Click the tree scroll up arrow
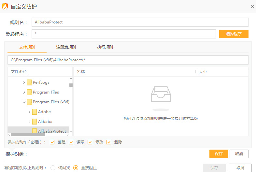This screenshot has width=256, height=176. [x=71, y=79]
